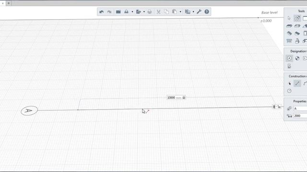
Task: Select the Column tool in Tools panel
Action: 289,33
